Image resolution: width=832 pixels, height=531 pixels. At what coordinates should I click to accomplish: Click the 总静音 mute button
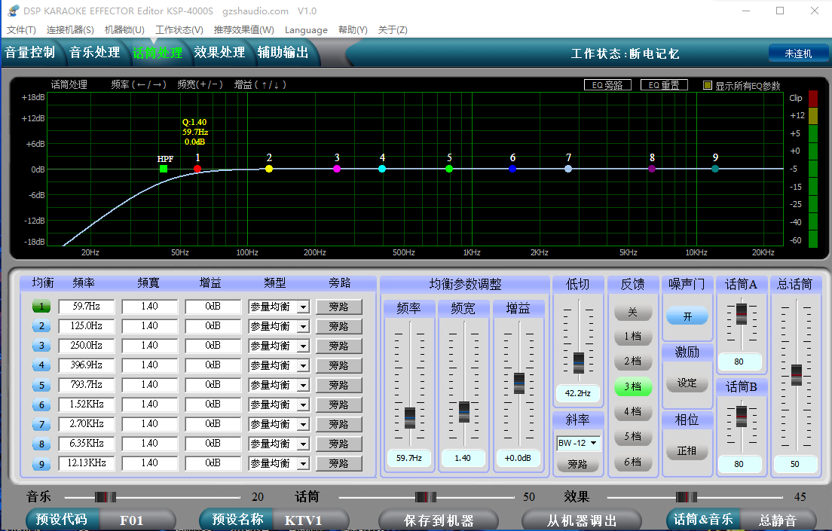pos(778,520)
